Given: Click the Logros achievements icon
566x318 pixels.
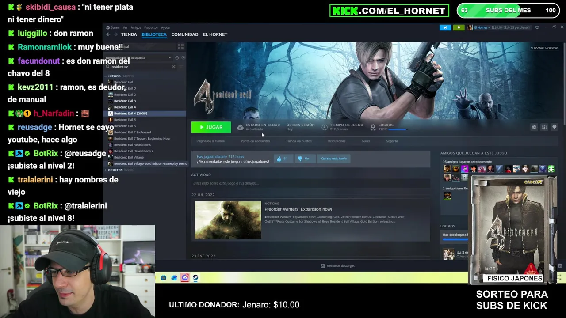Looking at the screenshot, I should click(373, 127).
